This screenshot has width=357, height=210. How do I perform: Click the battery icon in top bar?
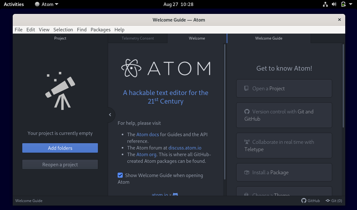[343, 4]
